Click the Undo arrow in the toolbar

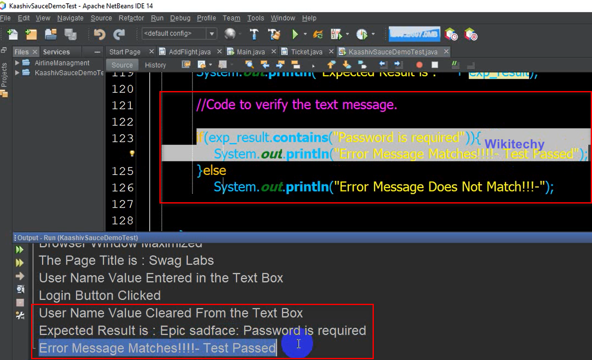coord(99,34)
